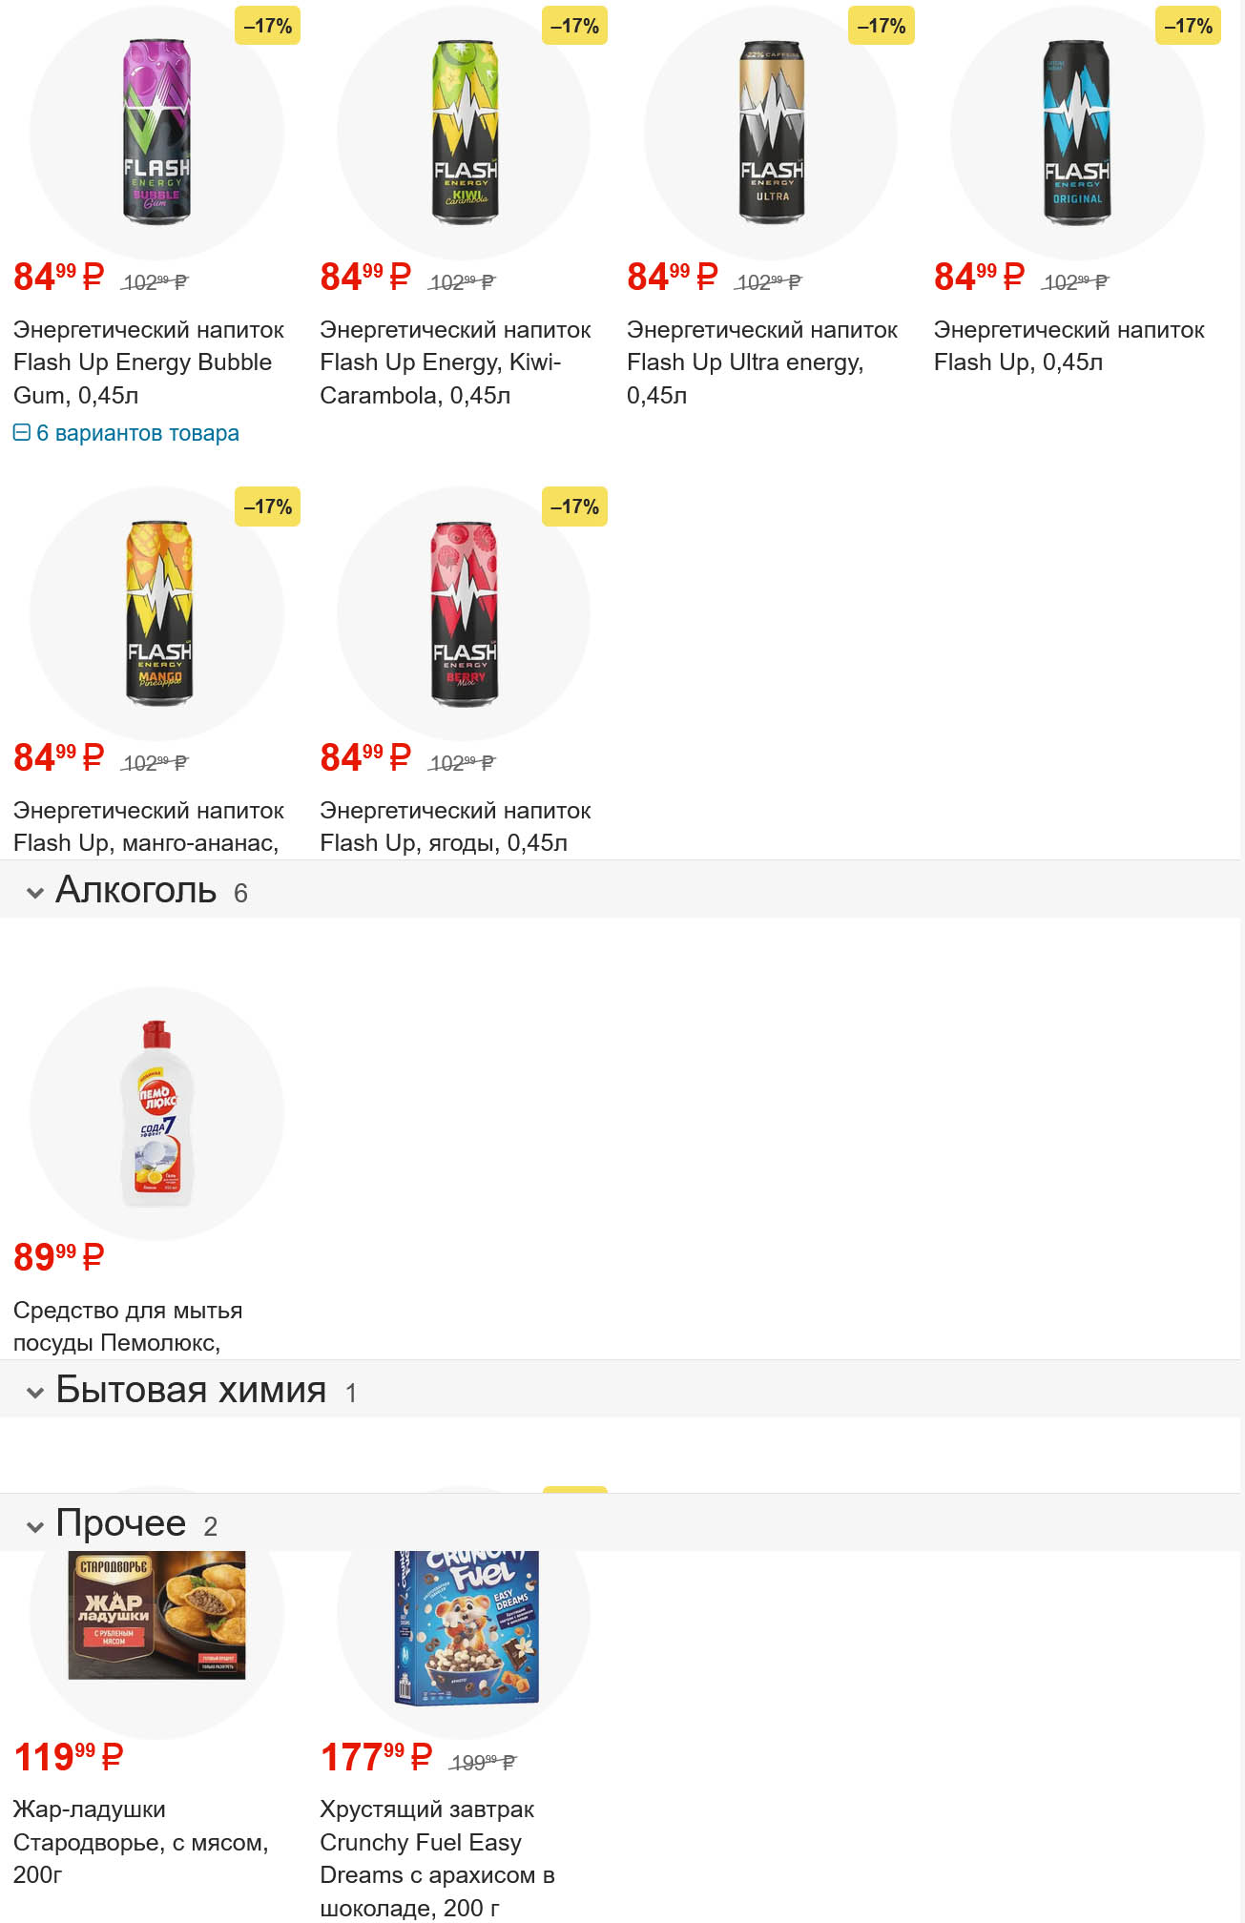This screenshot has height=1923, width=1245.
Task: Collapse the Бытовая химия section chevron
Action: [x=35, y=1393]
